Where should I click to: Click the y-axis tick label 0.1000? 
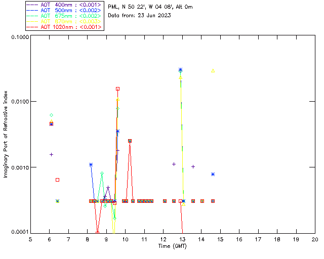tap(20, 37)
